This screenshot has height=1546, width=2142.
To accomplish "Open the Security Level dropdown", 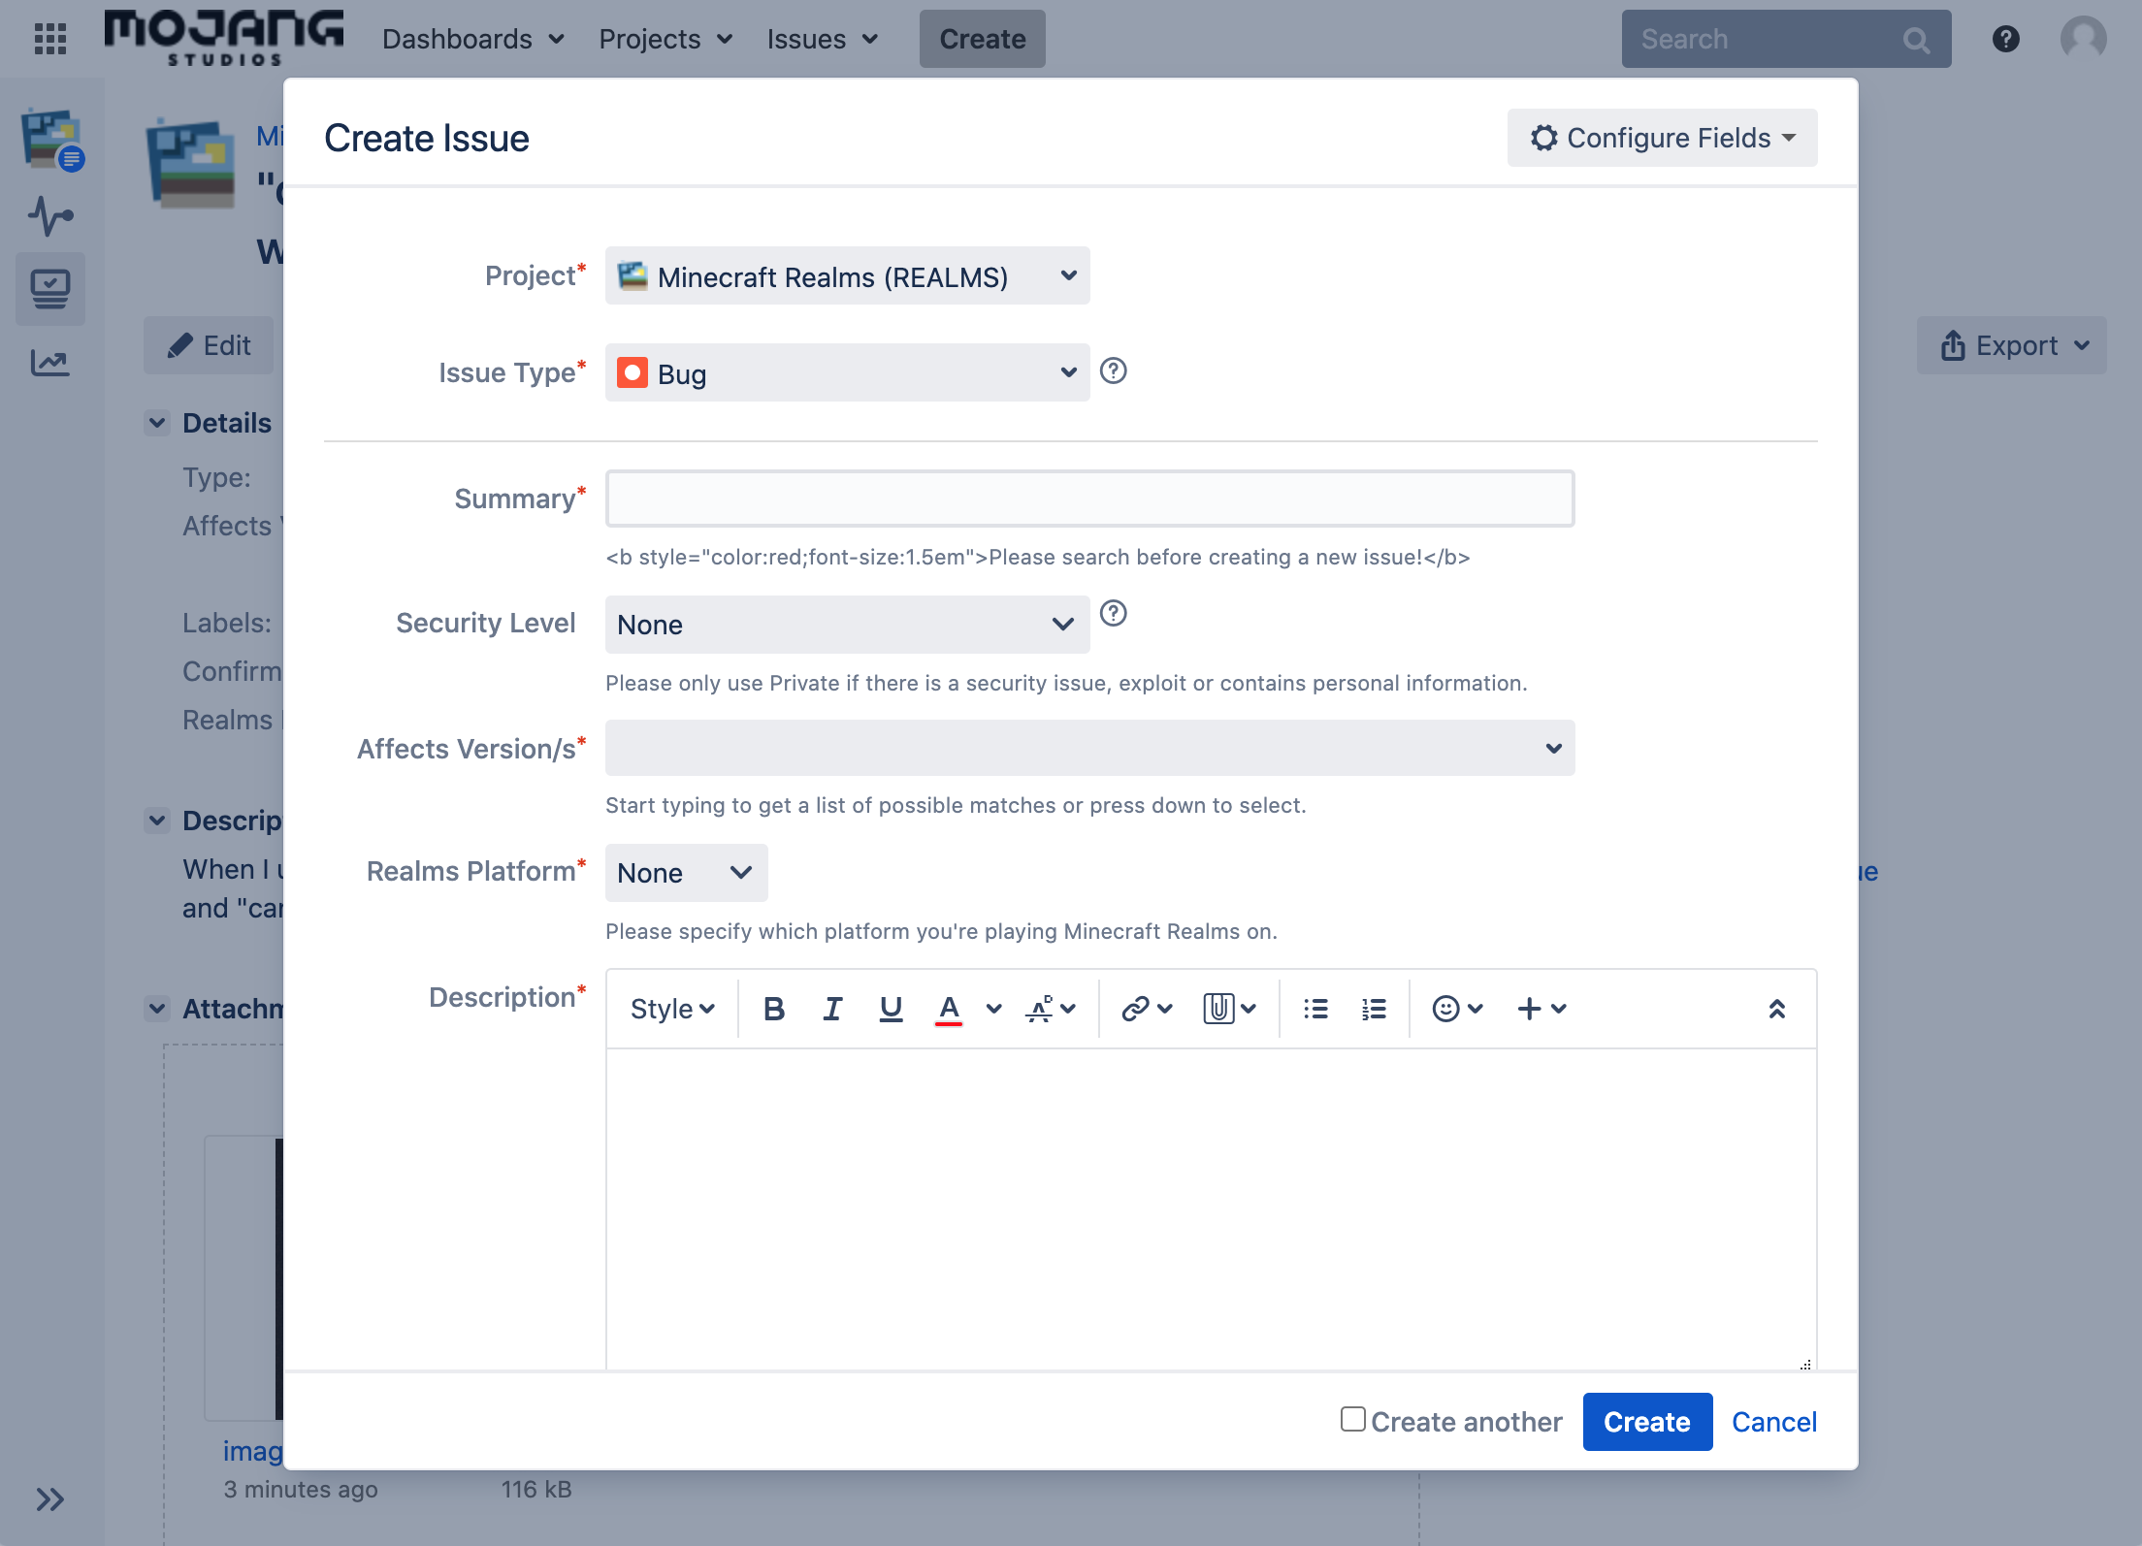I will click(847, 624).
